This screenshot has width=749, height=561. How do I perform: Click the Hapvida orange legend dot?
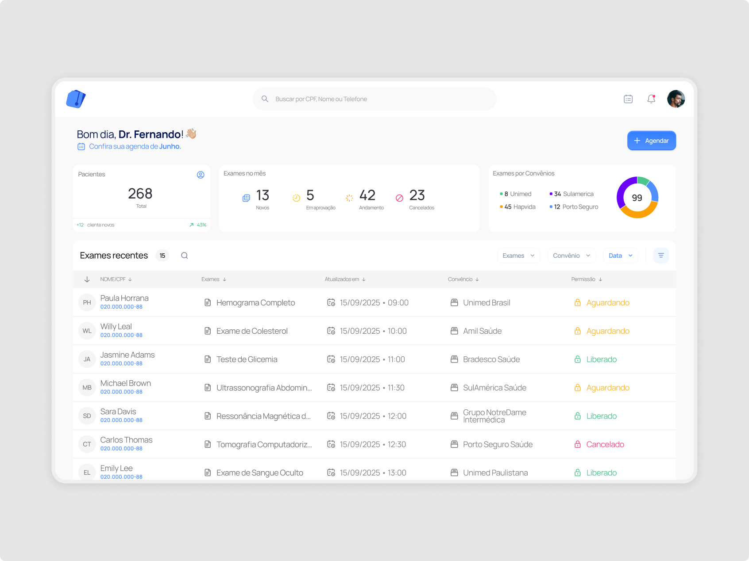pos(501,206)
